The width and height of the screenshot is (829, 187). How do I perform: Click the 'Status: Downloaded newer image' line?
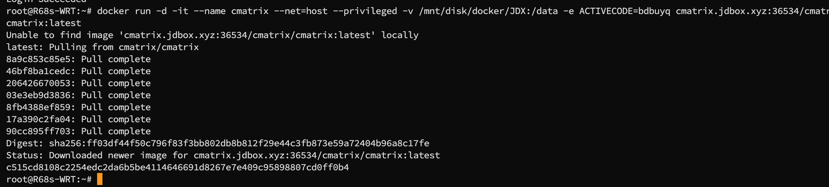(223, 155)
